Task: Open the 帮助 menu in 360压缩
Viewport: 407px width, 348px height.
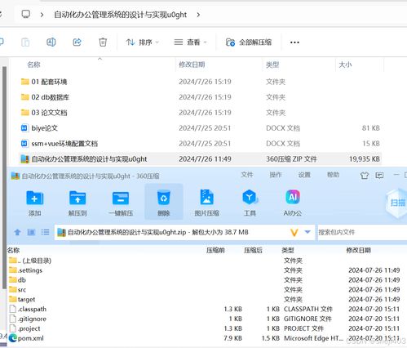Action: (x=333, y=175)
